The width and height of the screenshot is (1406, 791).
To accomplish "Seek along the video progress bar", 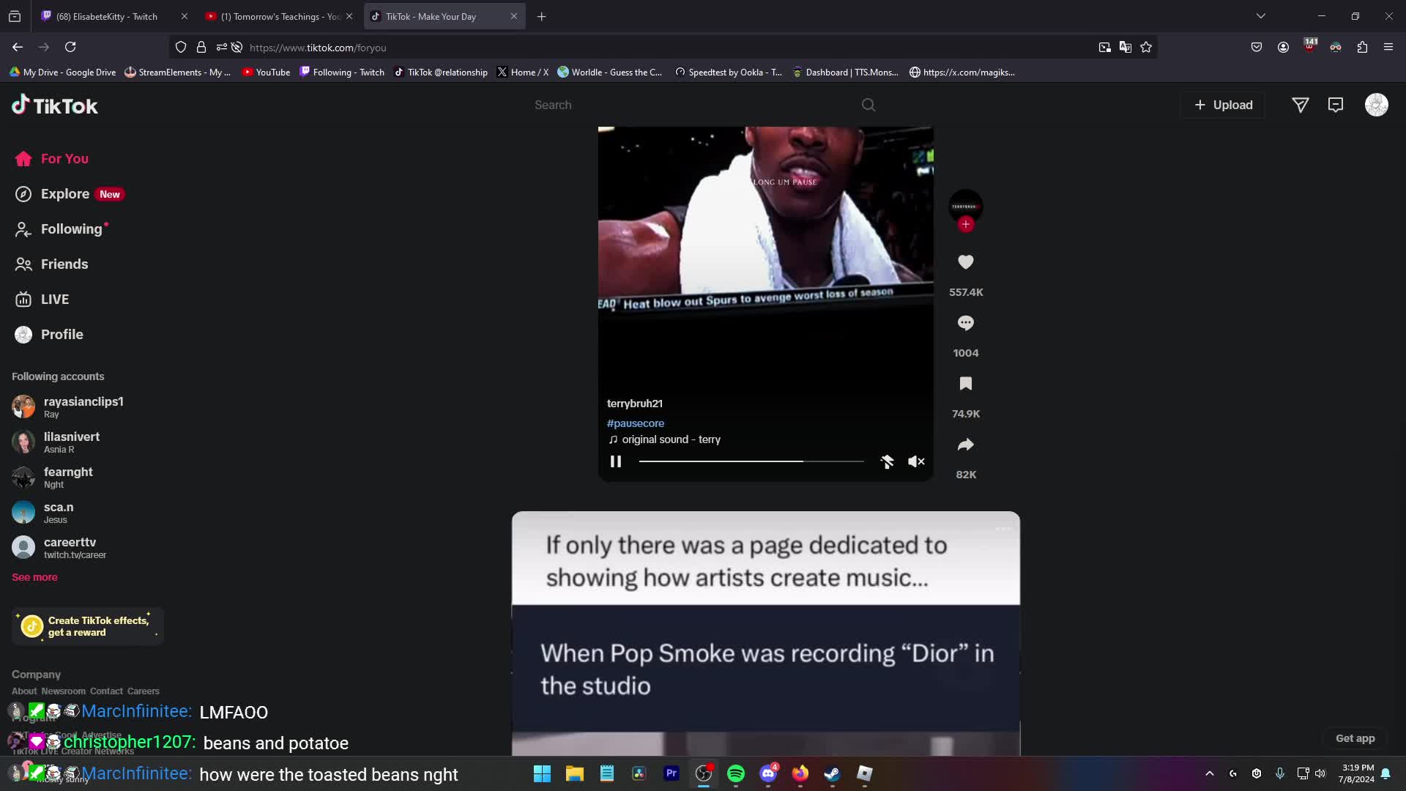I will [751, 461].
